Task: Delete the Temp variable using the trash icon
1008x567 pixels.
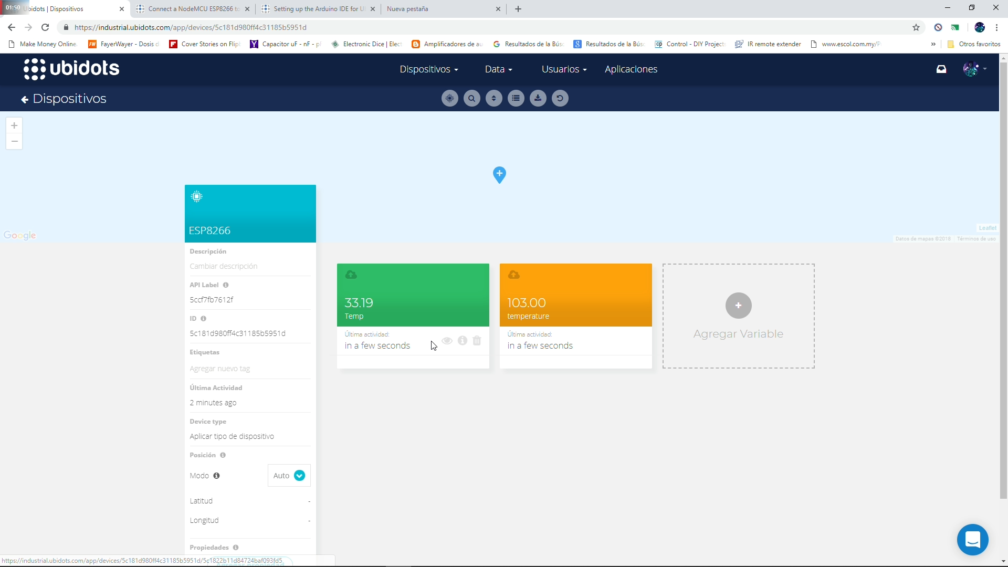Action: click(477, 341)
